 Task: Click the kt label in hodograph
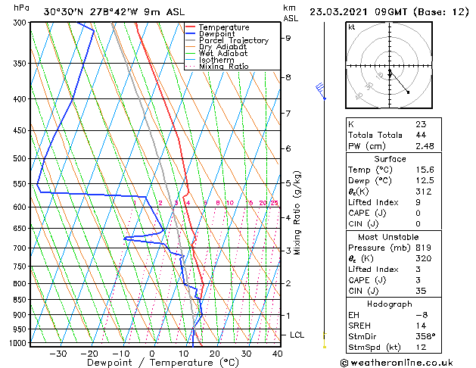point(351,27)
